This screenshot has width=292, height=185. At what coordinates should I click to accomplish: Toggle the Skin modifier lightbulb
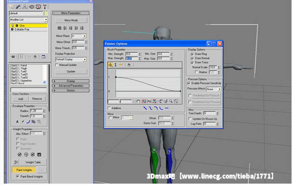[x=13, y=26]
